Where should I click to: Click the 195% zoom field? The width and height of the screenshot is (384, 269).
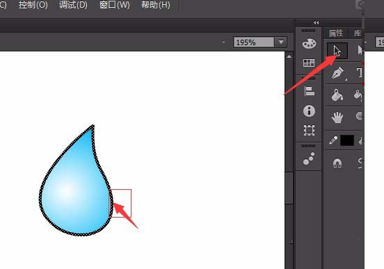coord(254,42)
